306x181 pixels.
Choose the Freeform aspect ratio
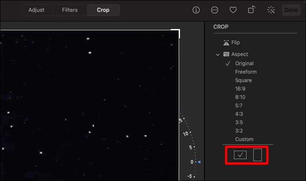pyautogui.click(x=246, y=72)
